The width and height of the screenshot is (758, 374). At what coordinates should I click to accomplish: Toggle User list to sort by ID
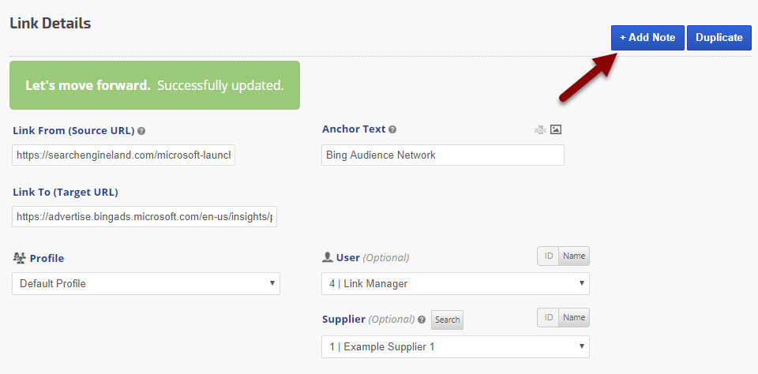coord(547,256)
